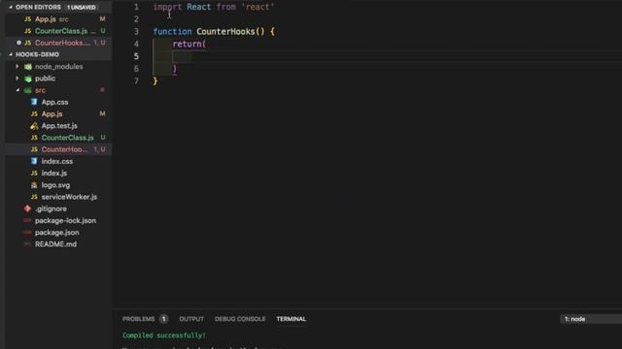Collapse the src folder
Viewport: 622px width, 349px height.
pyautogui.click(x=17, y=90)
